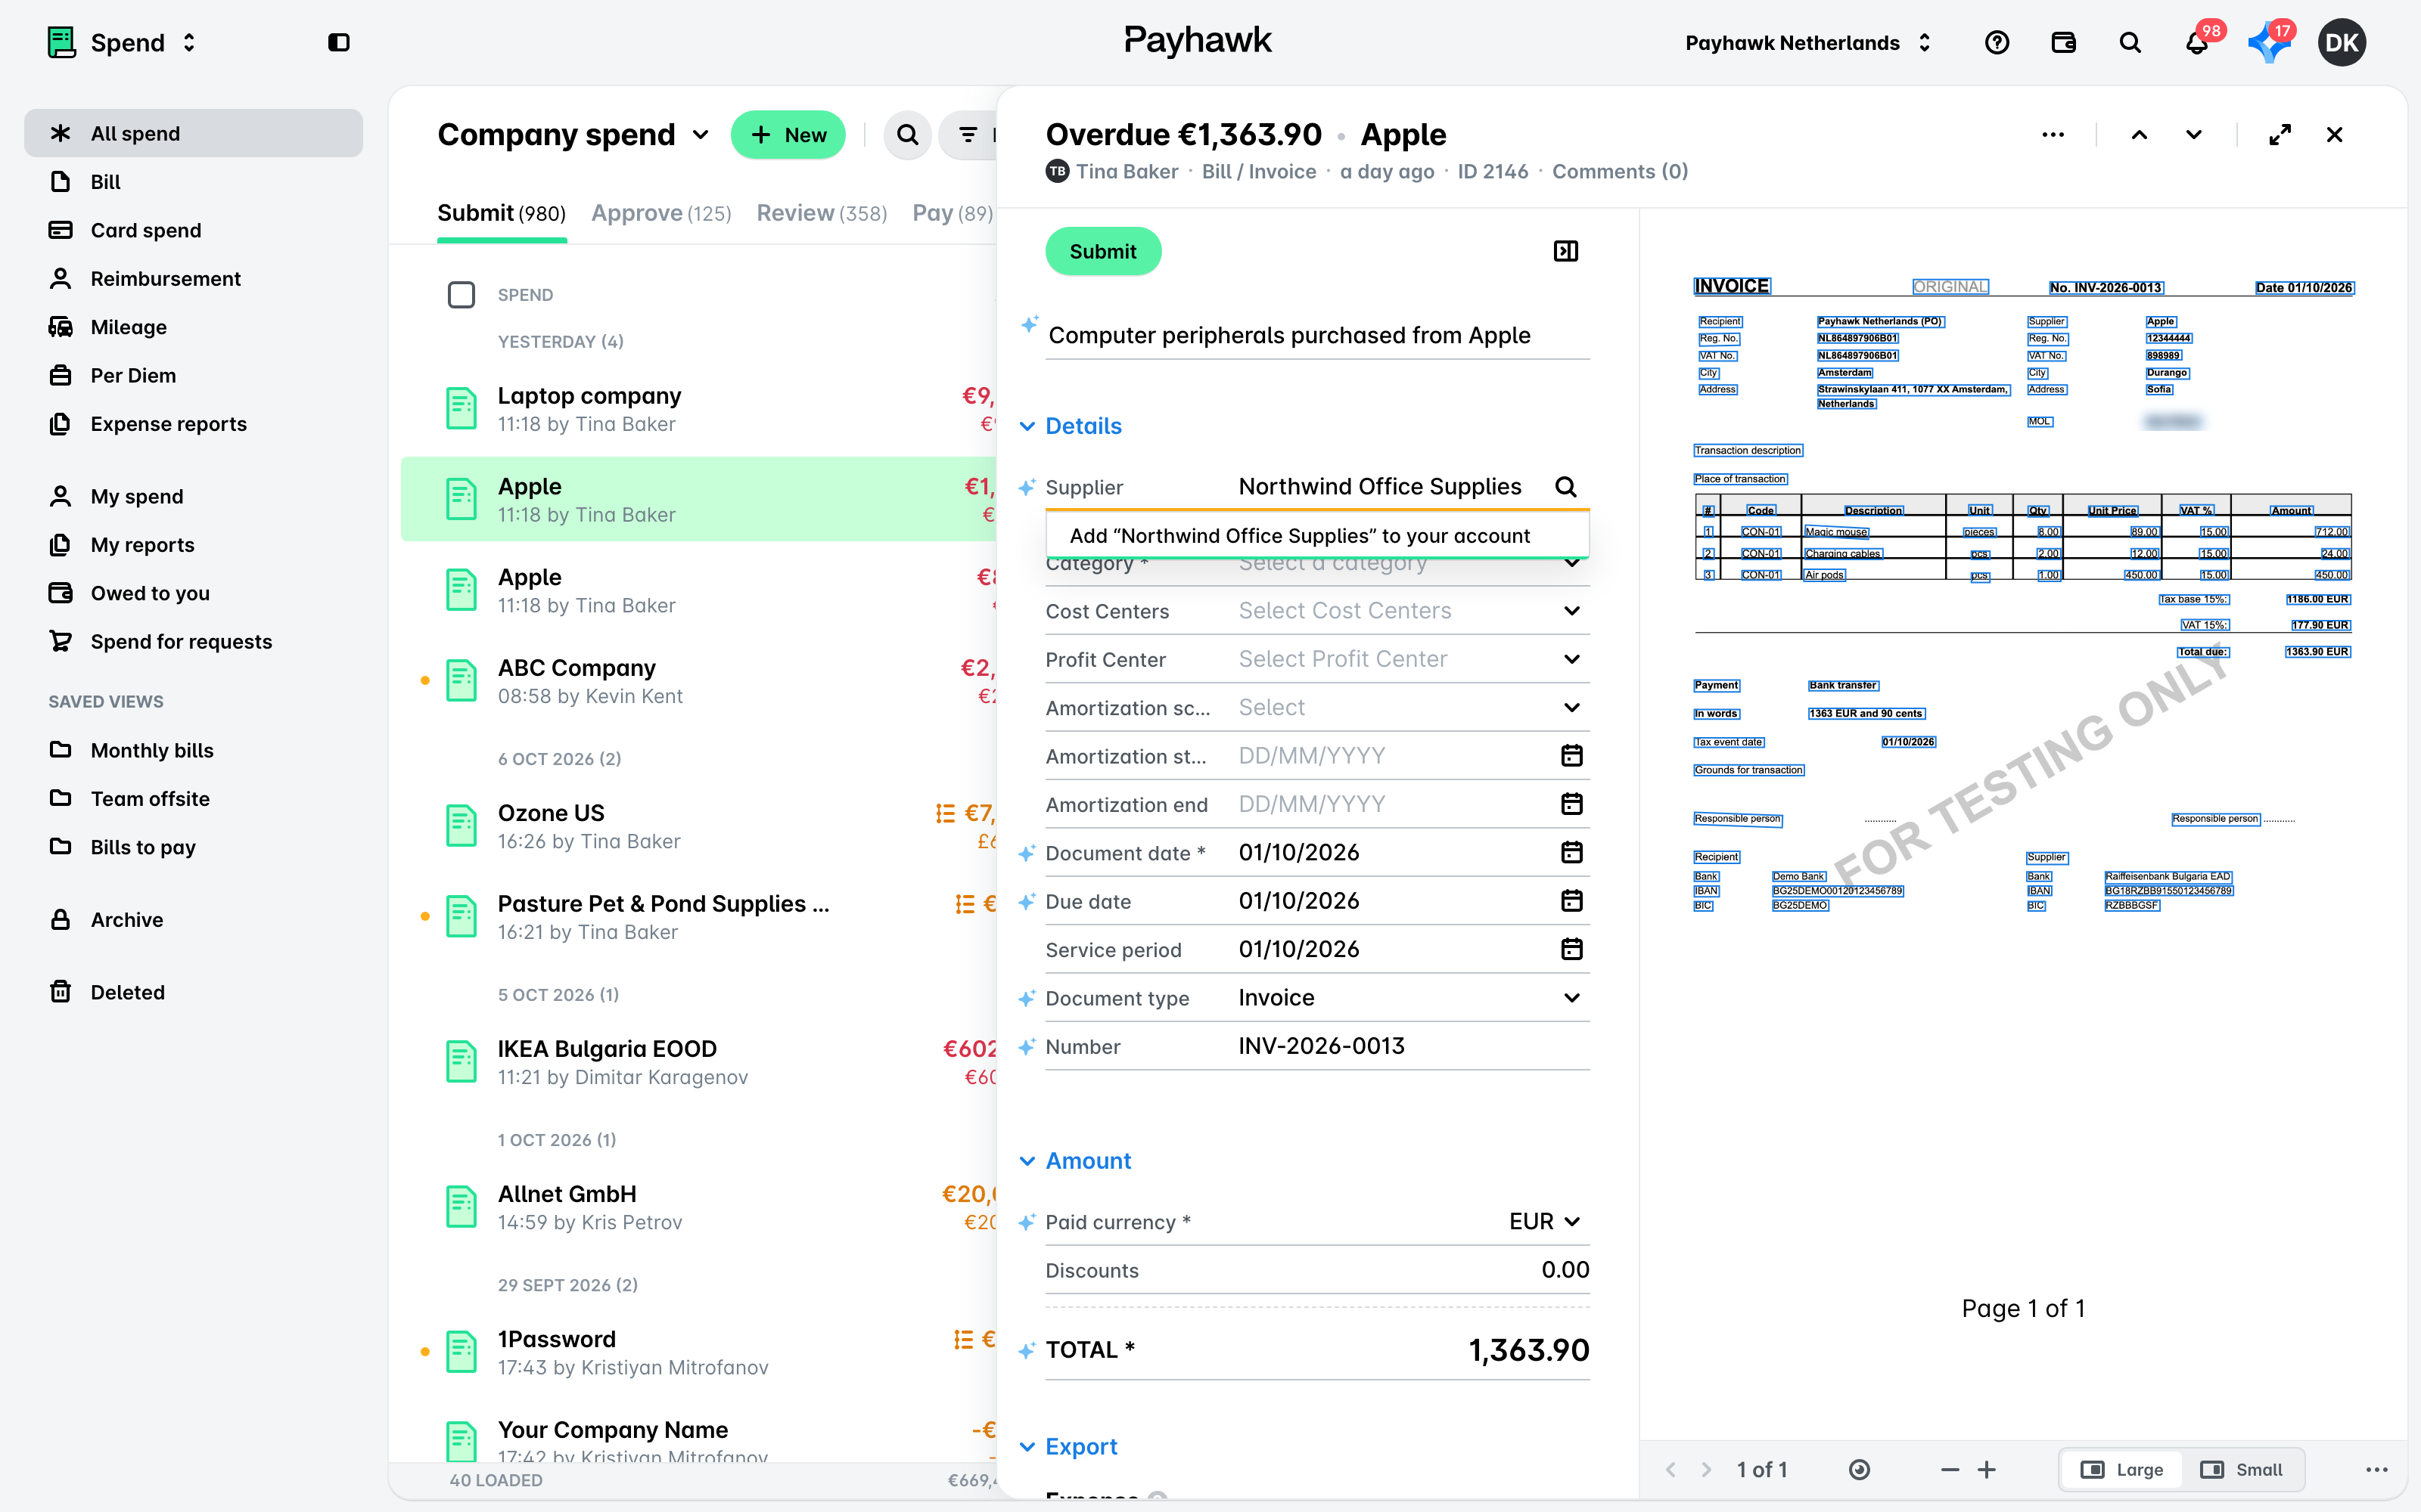Open Expense reports in sidebar
Image resolution: width=2421 pixels, height=1512 pixels.
(x=168, y=424)
